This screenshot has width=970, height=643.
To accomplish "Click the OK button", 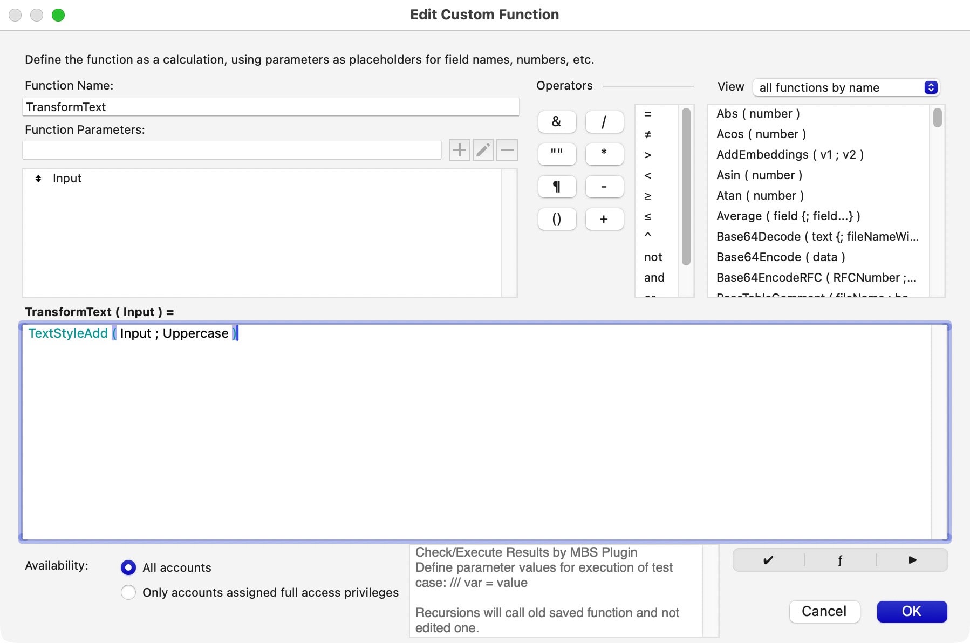I will point(912,611).
